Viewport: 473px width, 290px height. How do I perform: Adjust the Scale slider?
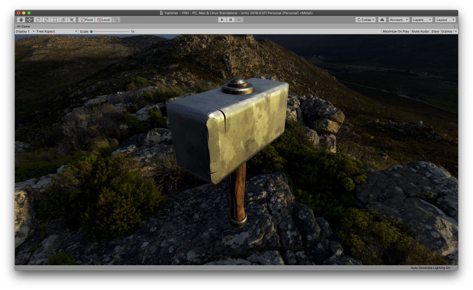click(110, 32)
